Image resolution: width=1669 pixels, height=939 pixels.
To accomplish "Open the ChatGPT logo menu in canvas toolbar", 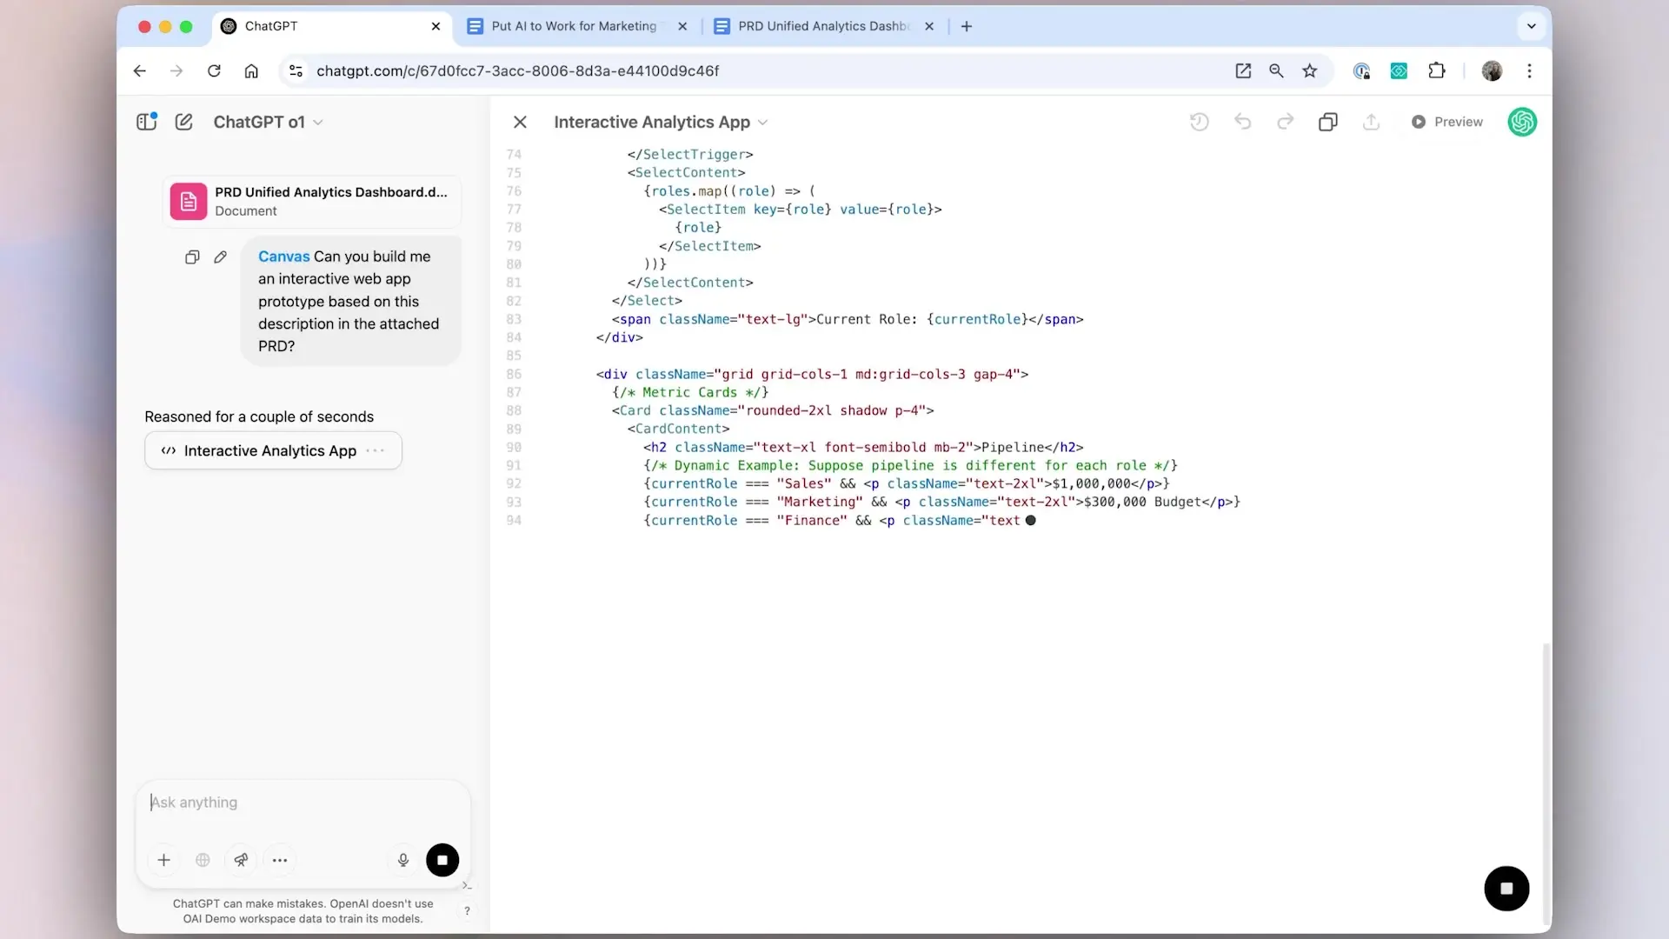I will (1522, 123).
